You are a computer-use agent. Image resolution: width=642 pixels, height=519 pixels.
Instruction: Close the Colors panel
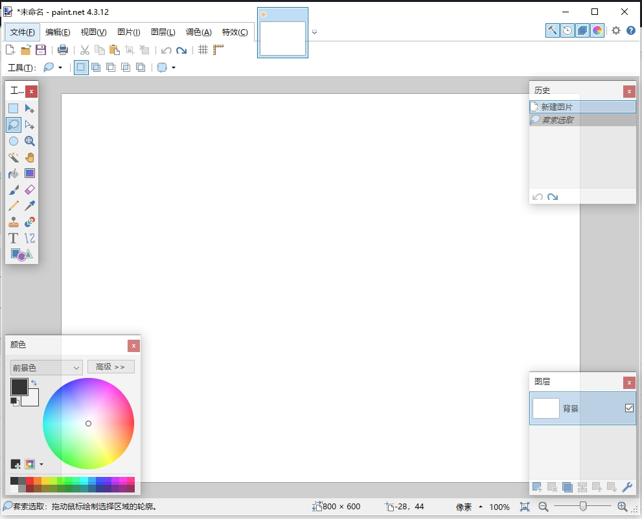tap(133, 346)
